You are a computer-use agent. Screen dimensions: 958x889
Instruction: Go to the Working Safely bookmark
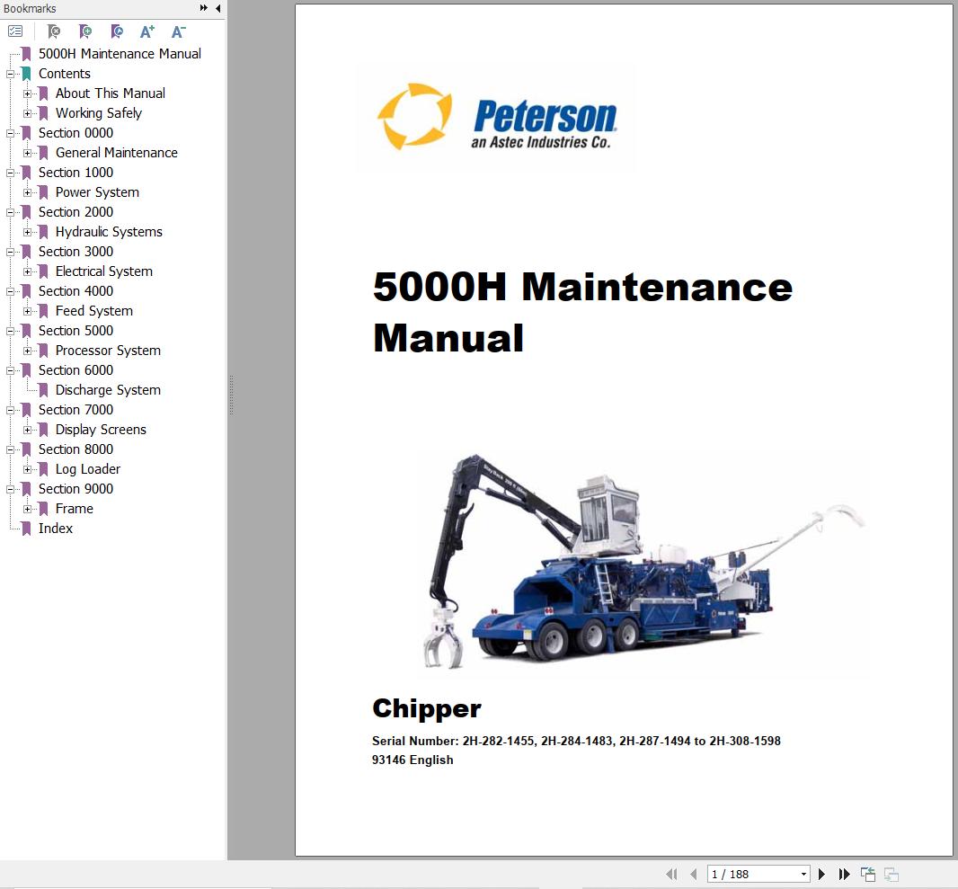98,113
